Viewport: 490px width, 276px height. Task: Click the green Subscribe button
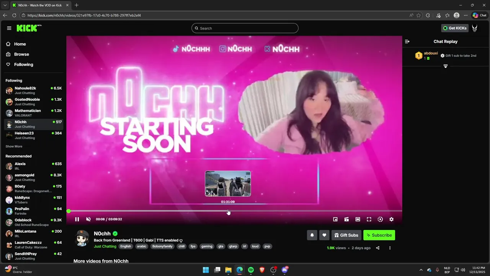pos(379,235)
